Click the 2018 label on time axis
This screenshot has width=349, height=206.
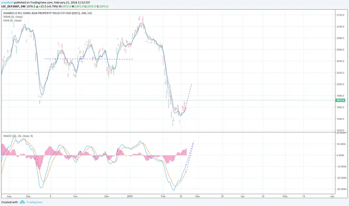(130, 196)
